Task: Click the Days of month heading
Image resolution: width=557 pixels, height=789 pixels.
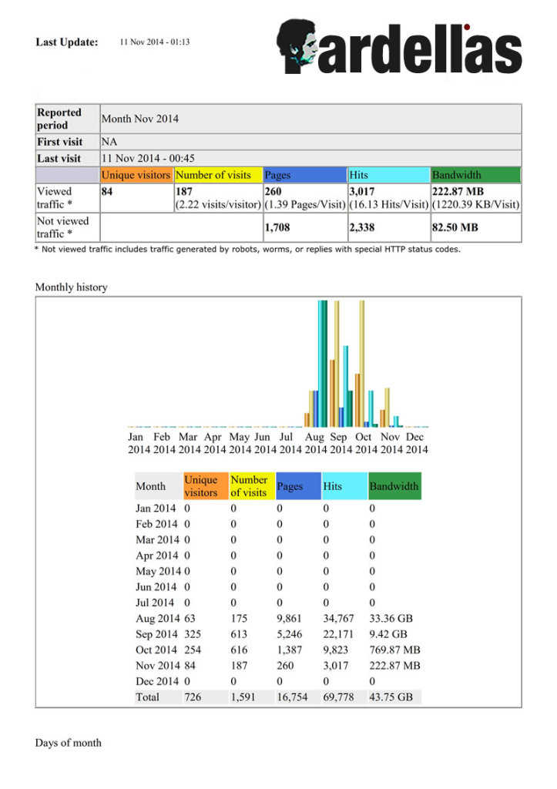Action: click(68, 743)
